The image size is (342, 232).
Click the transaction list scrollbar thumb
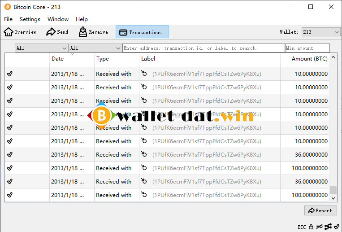(x=333, y=190)
